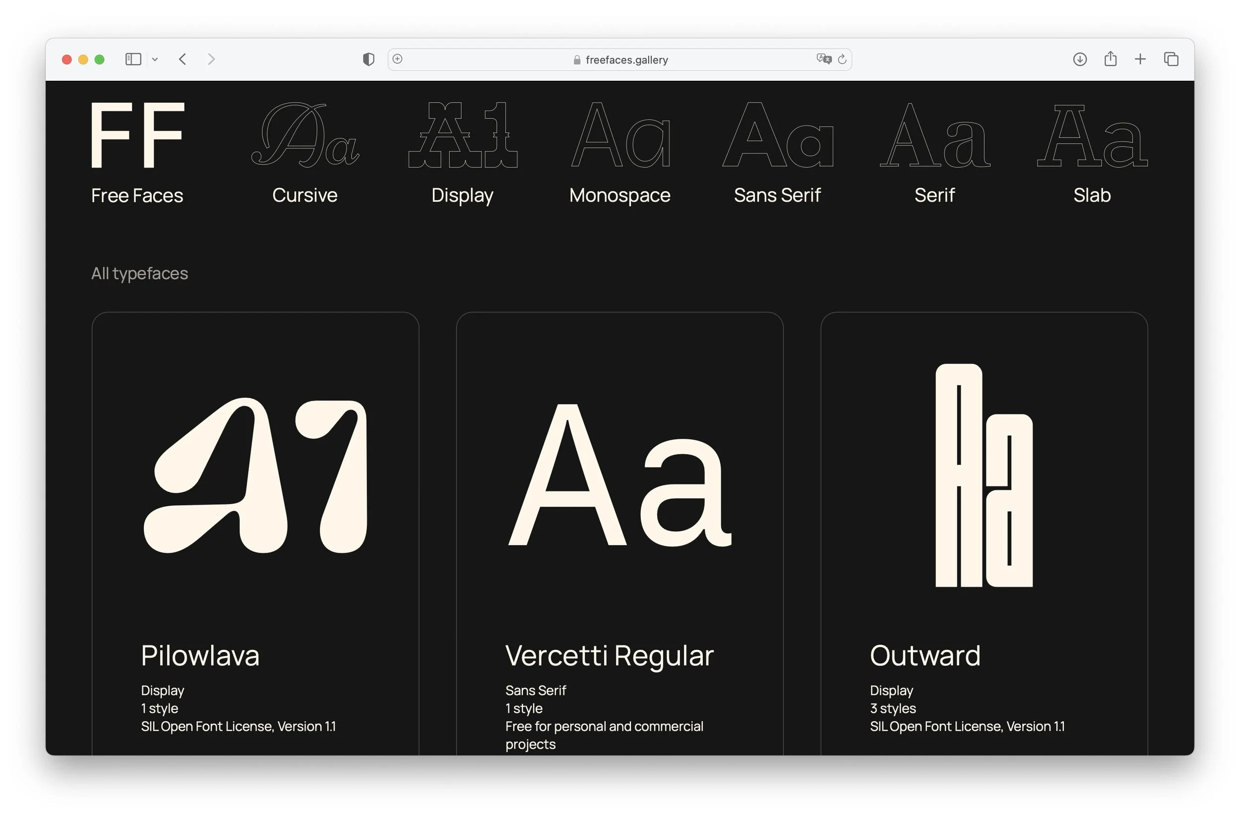Toggle the Safari sidebar

(x=133, y=59)
